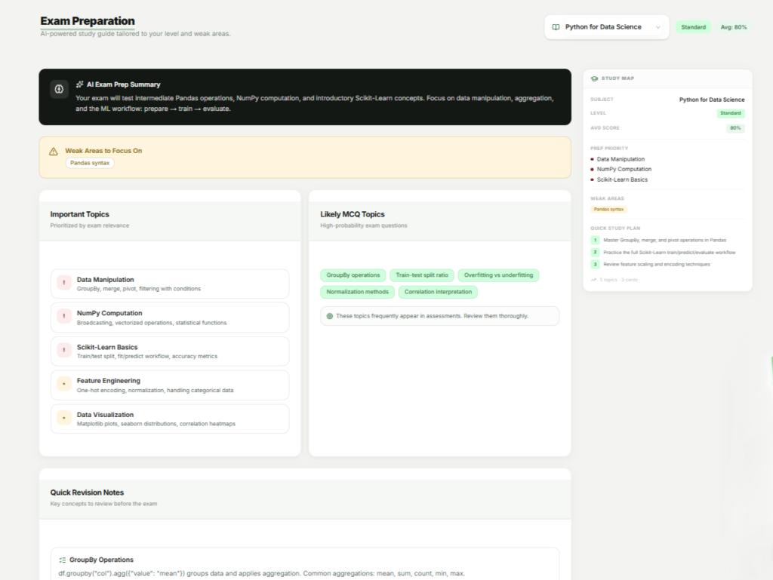Open the Scikit-Learn Basics topic card
The image size is (773, 580).
click(170, 351)
